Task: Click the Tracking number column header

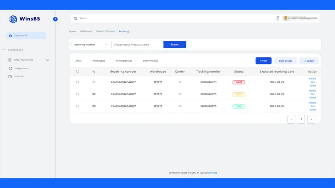Action: [208, 71]
